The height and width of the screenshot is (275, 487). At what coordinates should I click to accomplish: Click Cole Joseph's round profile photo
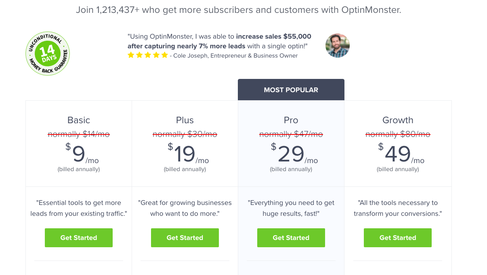tap(337, 45)
